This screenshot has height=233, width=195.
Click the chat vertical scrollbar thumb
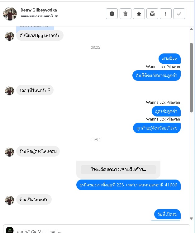[x=192, y=78]
